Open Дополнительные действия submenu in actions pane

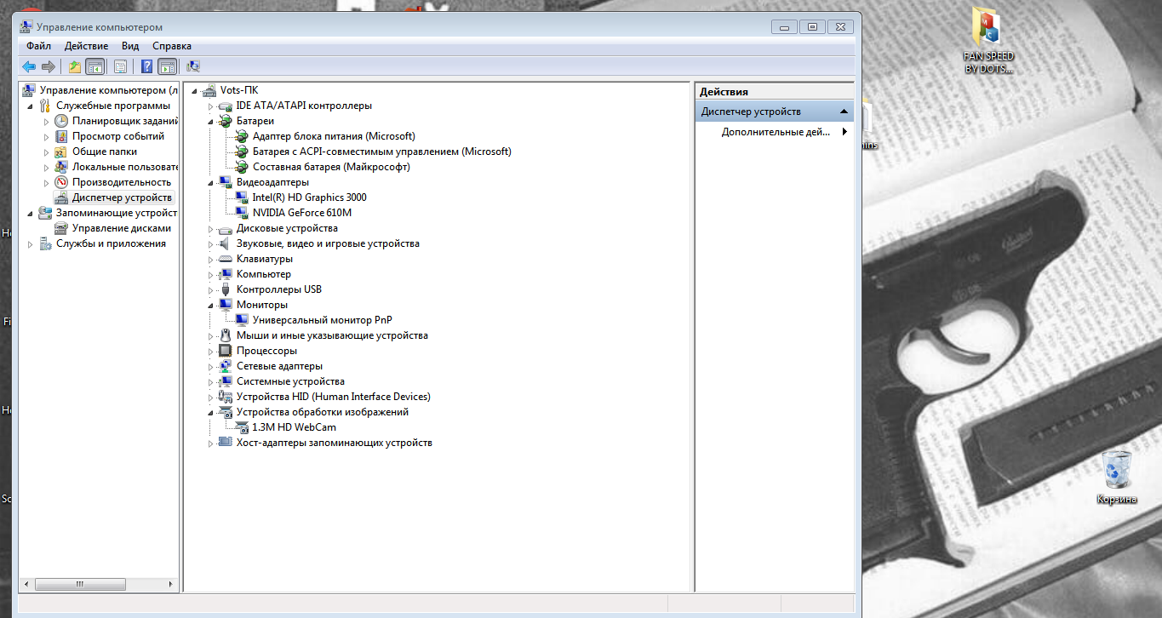[775, 132]
